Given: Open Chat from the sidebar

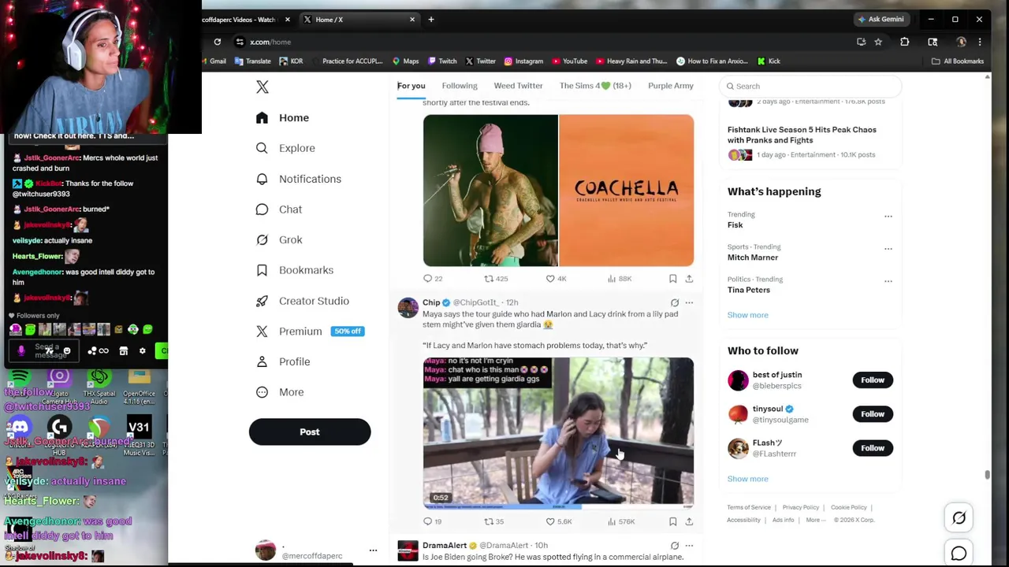Looking at the screenshot, I should click(x=279, y=209).
